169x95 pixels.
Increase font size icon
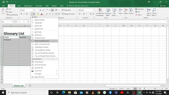40,10
